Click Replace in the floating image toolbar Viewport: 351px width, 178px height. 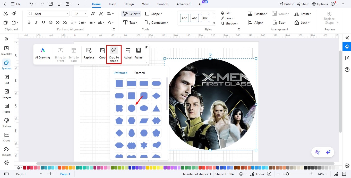tap(89, 53)
